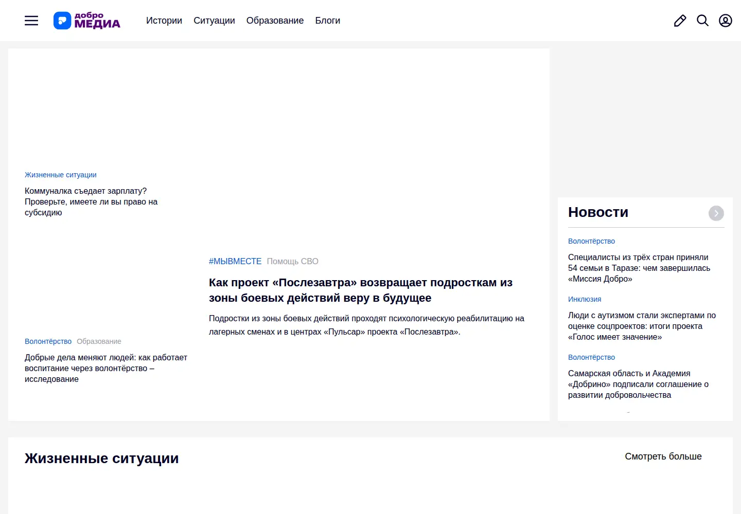The image size is (741, 514).
Task: Open the hamburger menu
Action: coord(31,21)
